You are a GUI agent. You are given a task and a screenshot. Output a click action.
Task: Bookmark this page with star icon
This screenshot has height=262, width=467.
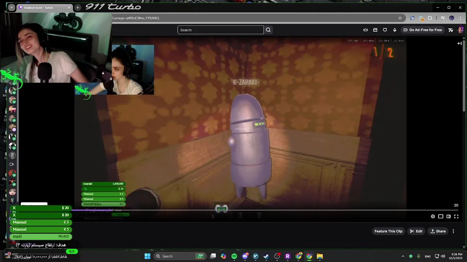[400, 18]
